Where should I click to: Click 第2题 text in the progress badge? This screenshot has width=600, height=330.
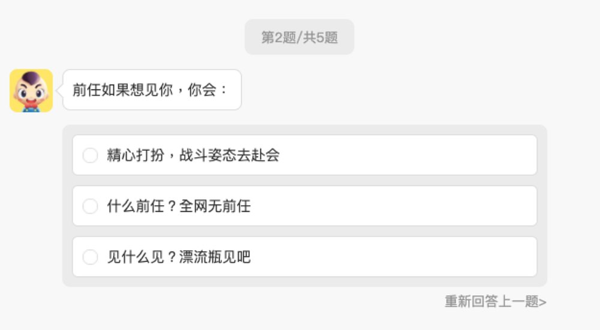[x=280, y=37]
